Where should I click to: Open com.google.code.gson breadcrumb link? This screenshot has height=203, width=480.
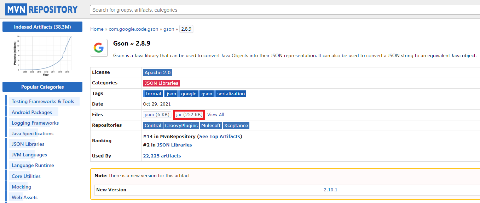[x=134, y=29]
